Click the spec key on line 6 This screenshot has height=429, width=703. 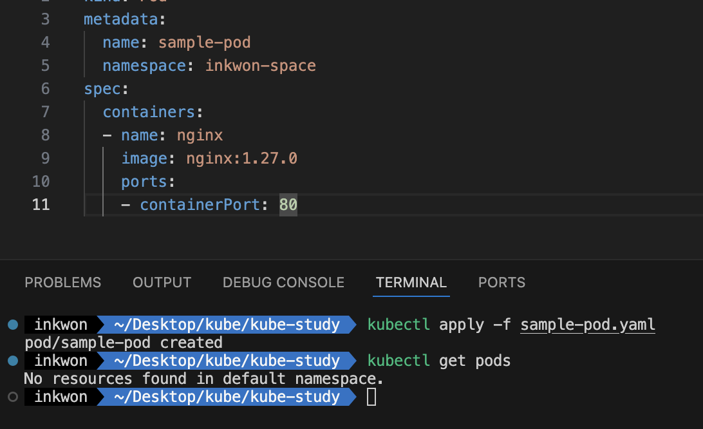102,89
